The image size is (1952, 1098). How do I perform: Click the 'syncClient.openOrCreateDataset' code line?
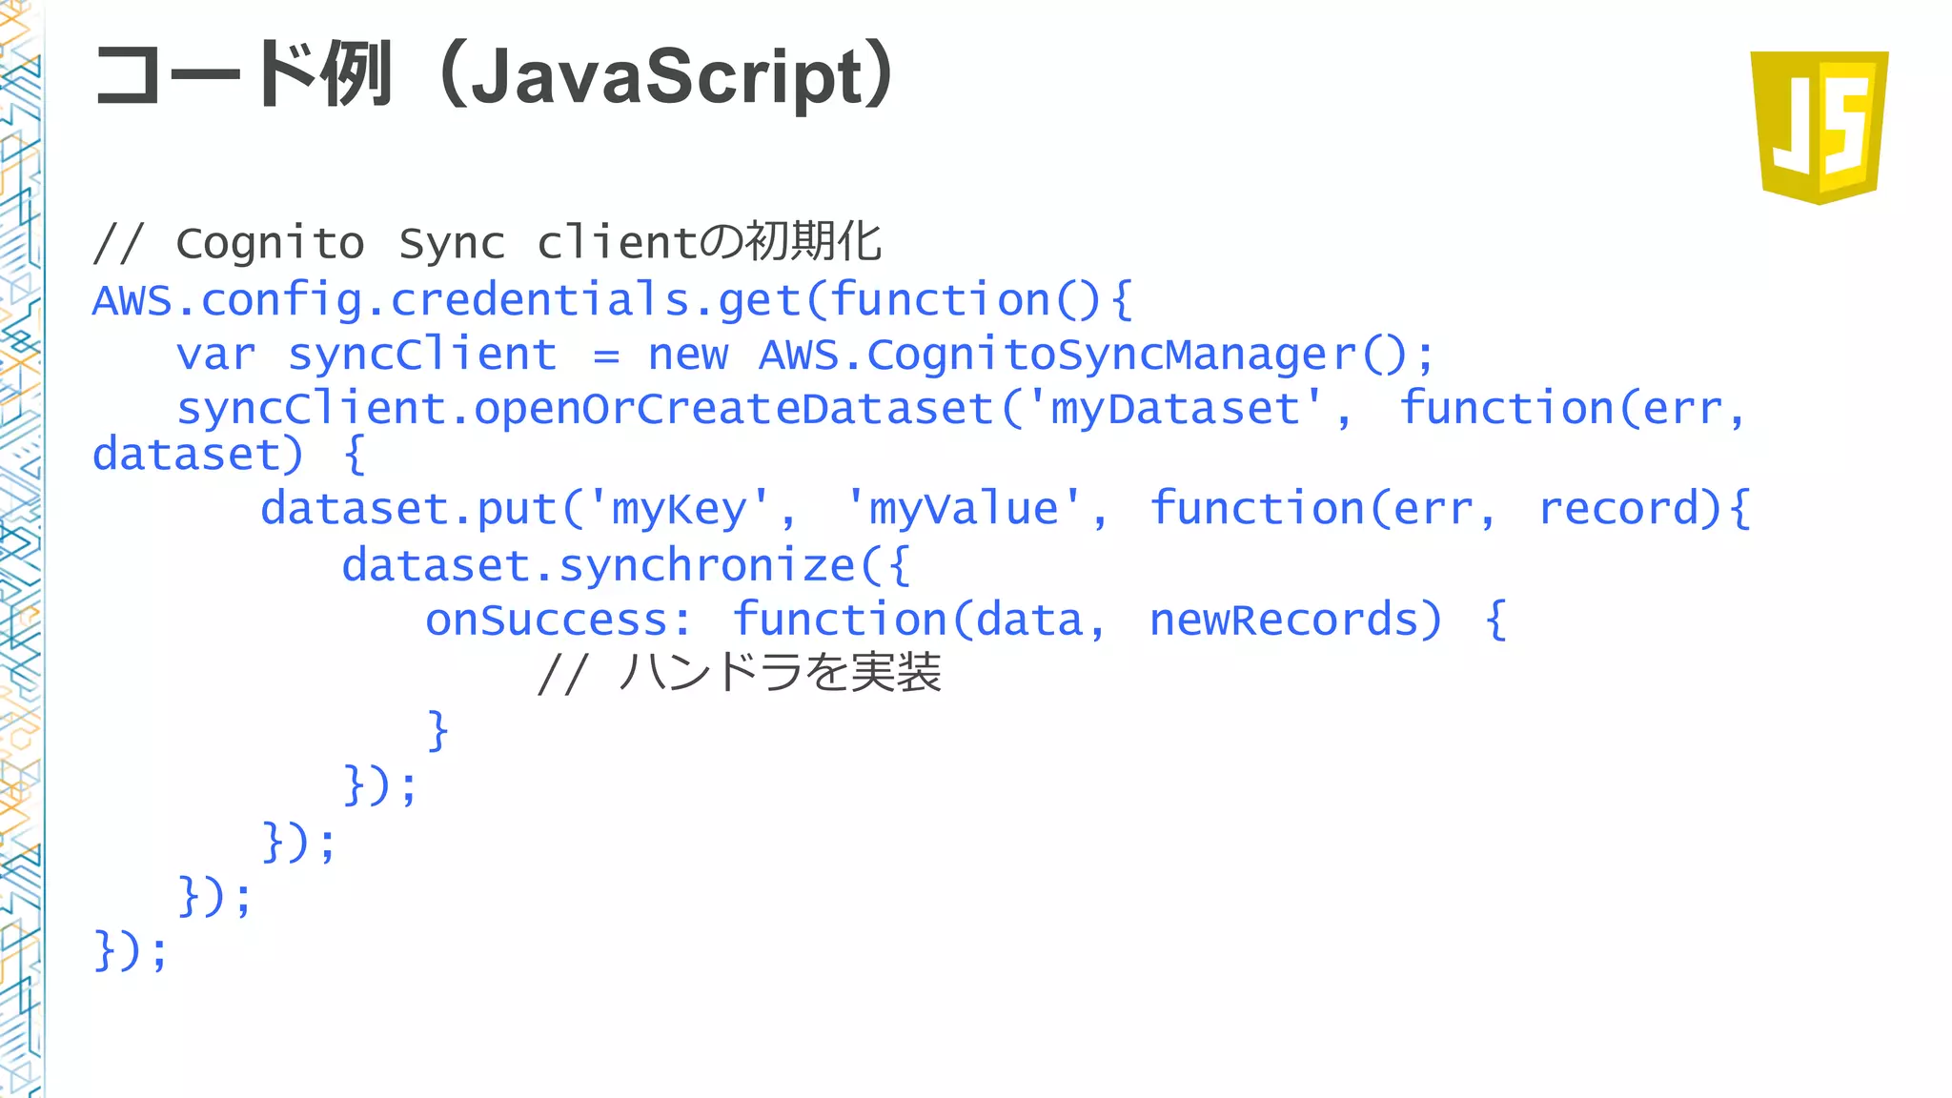(x=962, y=410)
